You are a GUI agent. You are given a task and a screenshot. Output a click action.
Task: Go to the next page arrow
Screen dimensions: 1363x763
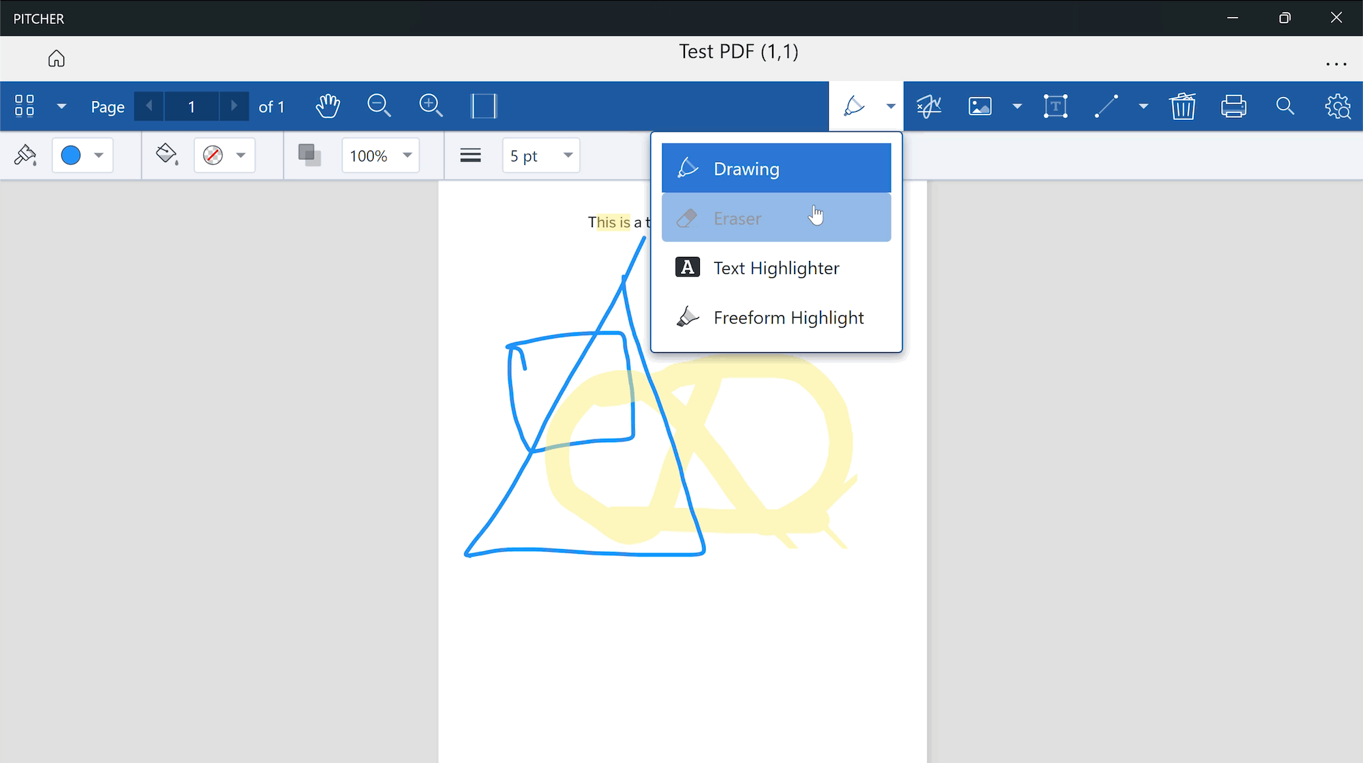pos(234,106)
